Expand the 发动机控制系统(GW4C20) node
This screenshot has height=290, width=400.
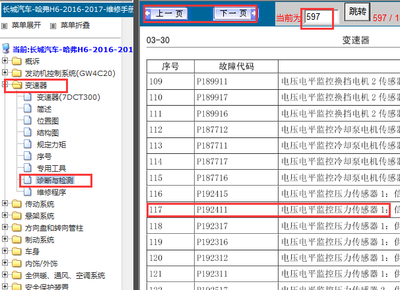coord(5,73)
